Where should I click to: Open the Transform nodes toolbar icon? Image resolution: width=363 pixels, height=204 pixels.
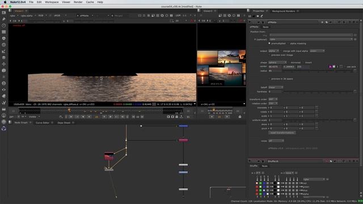tap(4, 64)
